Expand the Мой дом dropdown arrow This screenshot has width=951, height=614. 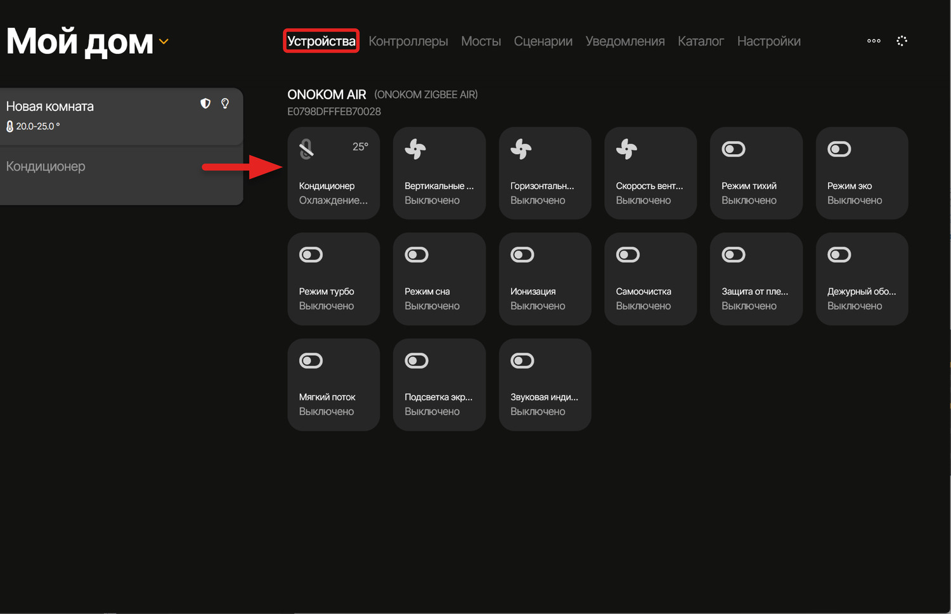coord(164,42)
